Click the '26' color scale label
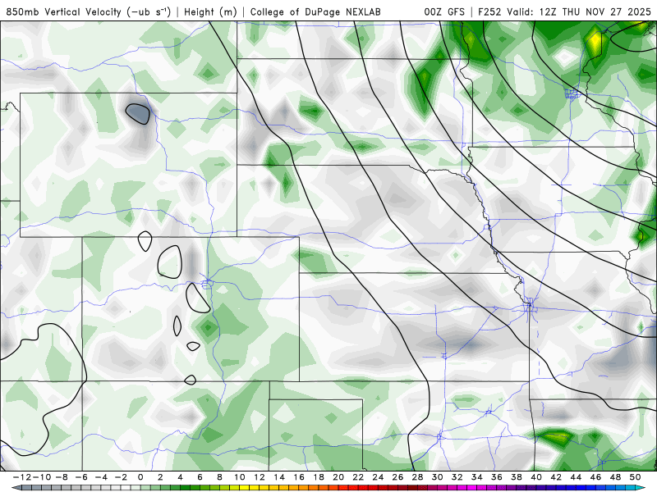Image resolution: width=657 pixels, height=492 pixels. (397, 477)
